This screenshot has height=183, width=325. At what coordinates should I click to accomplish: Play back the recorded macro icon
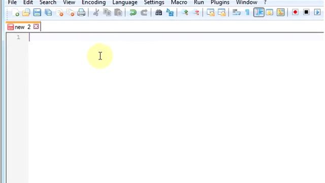pos(317,12)
